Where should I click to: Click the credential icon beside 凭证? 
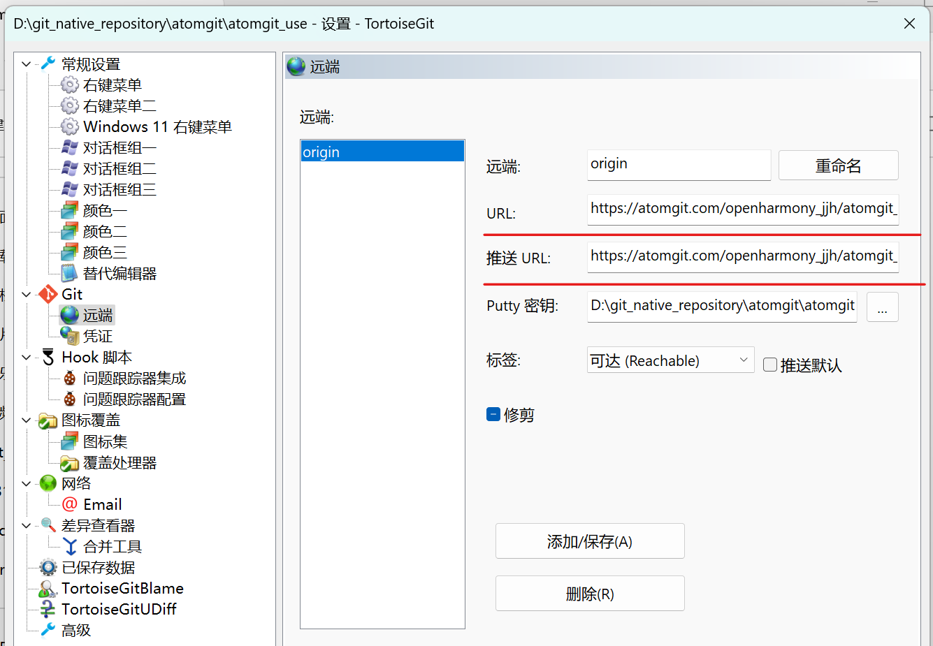point(70,336)
